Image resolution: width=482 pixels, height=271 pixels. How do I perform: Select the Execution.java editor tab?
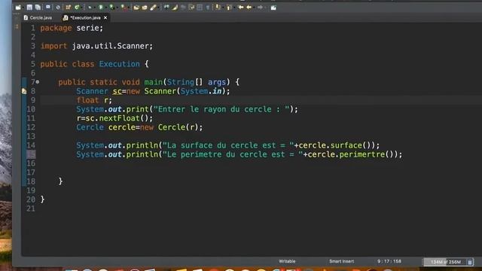[82, 18]
